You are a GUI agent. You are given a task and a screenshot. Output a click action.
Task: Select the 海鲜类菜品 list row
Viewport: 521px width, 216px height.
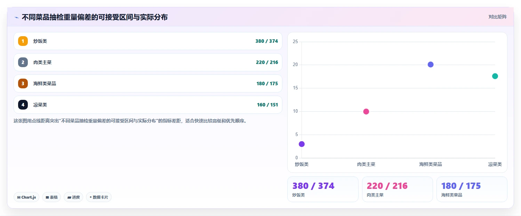click(148, 83)
